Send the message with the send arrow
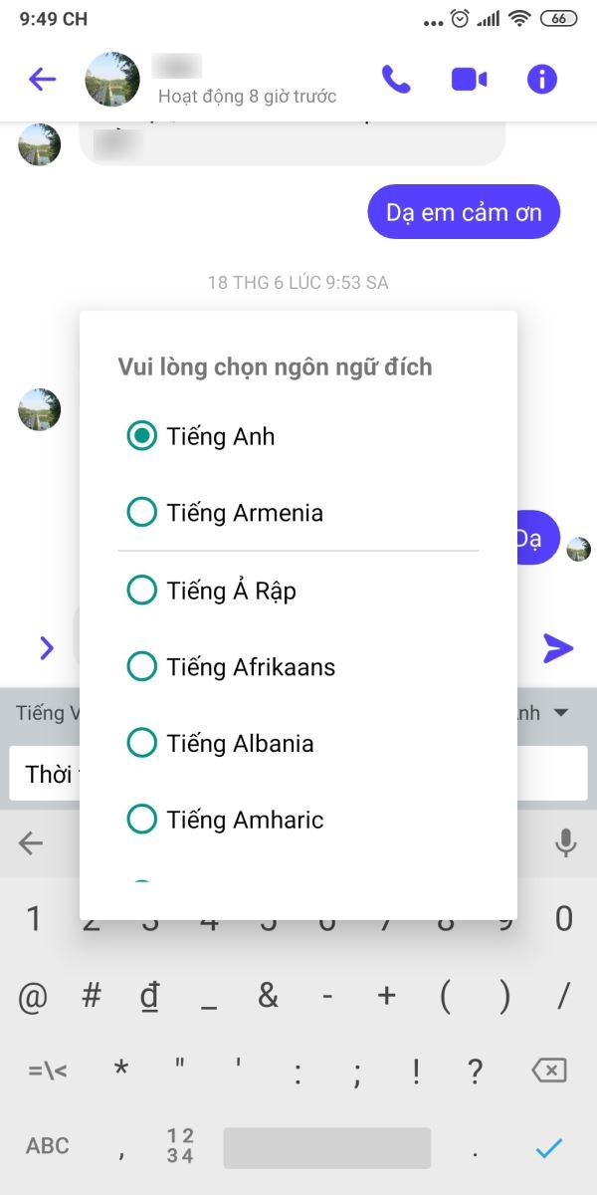This screenshot has height=1195, width=597. pos(559,648)
